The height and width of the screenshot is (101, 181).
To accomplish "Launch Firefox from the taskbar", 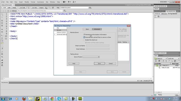I will (x=24, y=98).
